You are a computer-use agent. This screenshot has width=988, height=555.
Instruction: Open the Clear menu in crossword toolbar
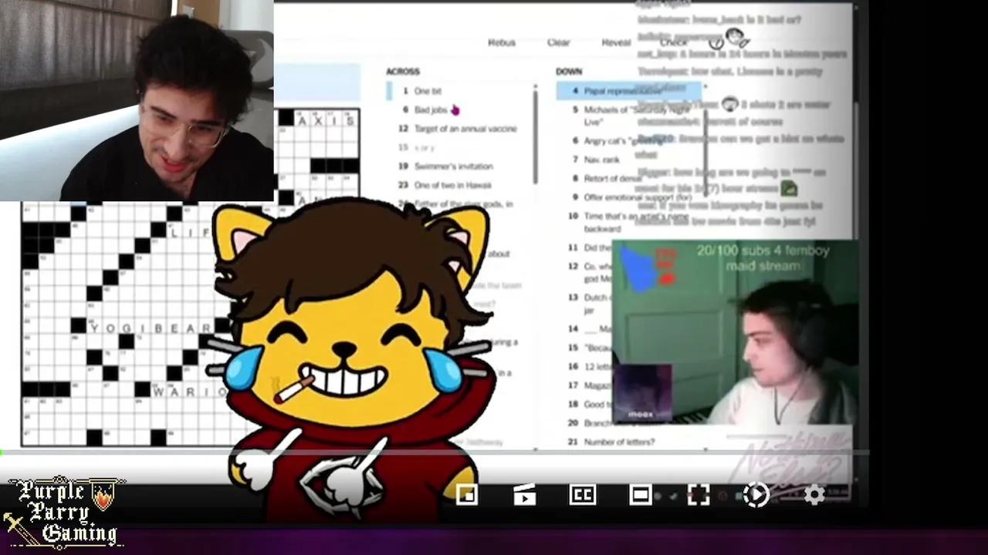coord(559,42)
